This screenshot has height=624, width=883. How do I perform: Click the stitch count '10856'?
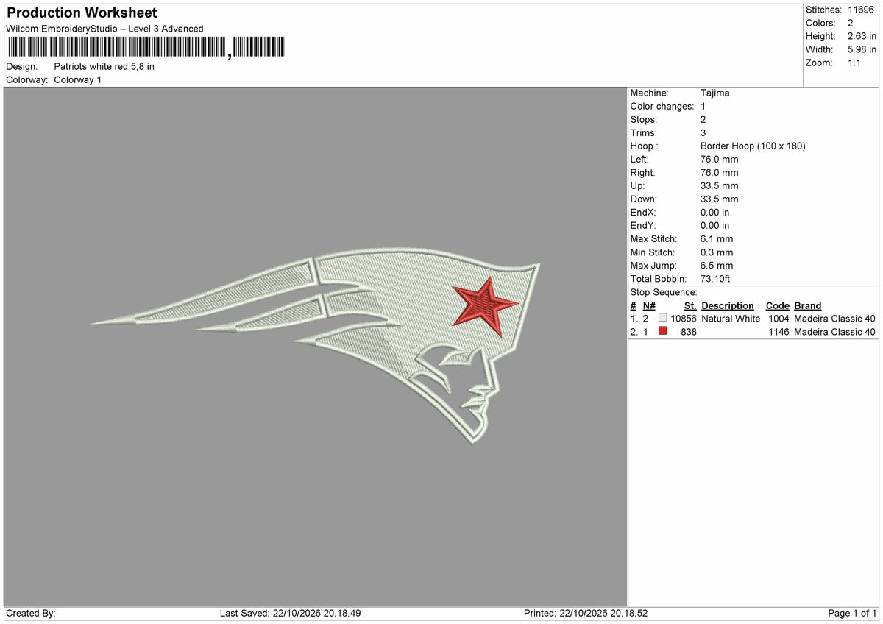[x=684, y=319]
